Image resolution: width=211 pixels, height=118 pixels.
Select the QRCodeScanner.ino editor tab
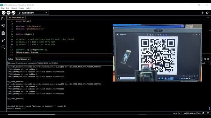[x=16, y=18]
